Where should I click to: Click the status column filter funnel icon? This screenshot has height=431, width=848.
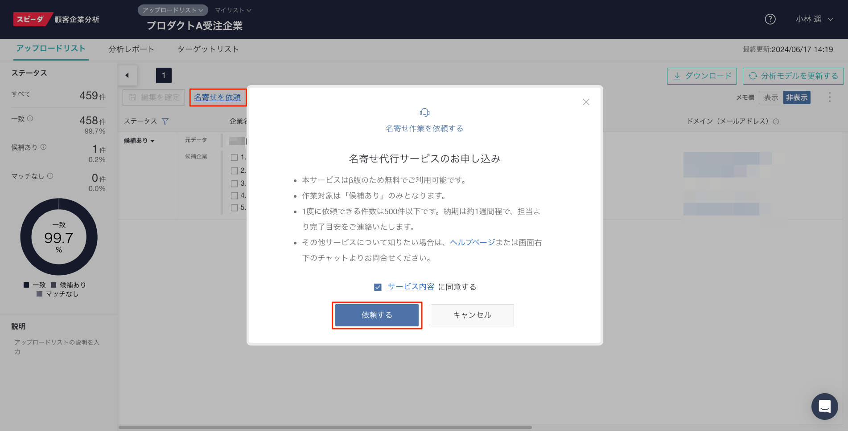165,122
